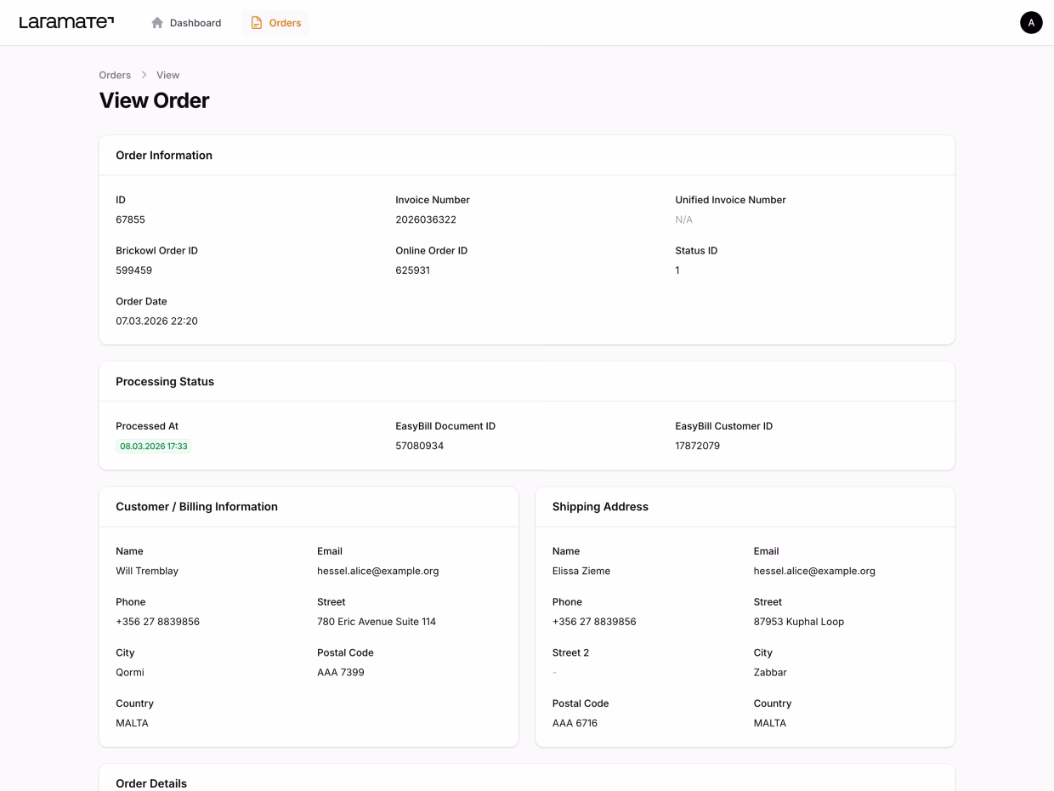Click the EasyBill Document ID 57080934
Image resolution: width=1054 pixels, height=791 pixels.
(419, 446)
